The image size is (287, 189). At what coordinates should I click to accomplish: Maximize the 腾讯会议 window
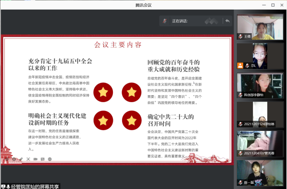click(273, 5)
